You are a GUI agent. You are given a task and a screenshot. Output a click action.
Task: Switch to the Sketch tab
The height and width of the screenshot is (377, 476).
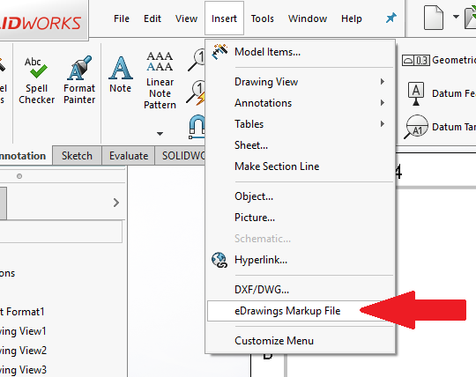click(77, 156)
